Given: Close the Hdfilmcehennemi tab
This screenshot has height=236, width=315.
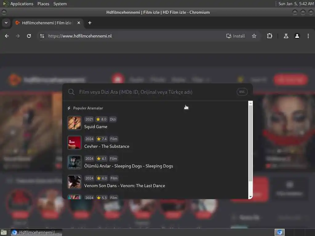Looking at the screenshot, I should (x=79, y=23).
